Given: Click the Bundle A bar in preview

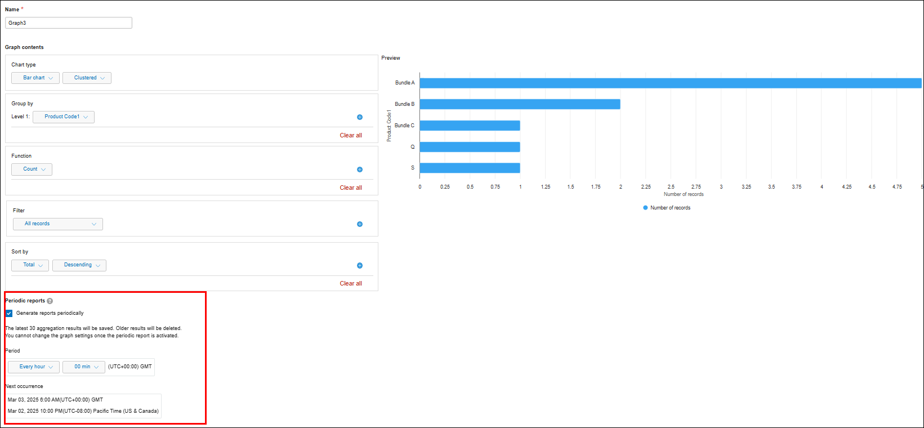Looking at the screenshot, I should coord(670,83).
